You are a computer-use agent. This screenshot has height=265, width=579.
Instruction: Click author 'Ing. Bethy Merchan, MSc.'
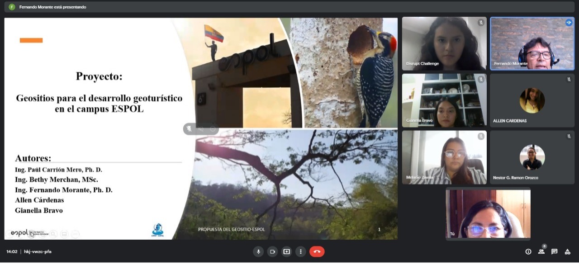coord(56,180)
